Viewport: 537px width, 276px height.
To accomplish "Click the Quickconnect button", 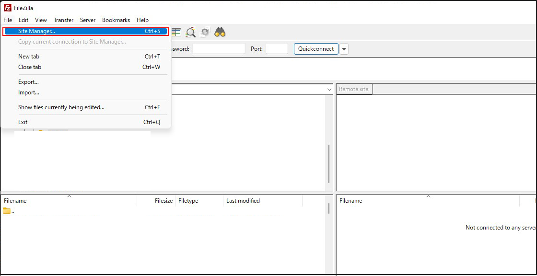I will (x=316, y=48).
